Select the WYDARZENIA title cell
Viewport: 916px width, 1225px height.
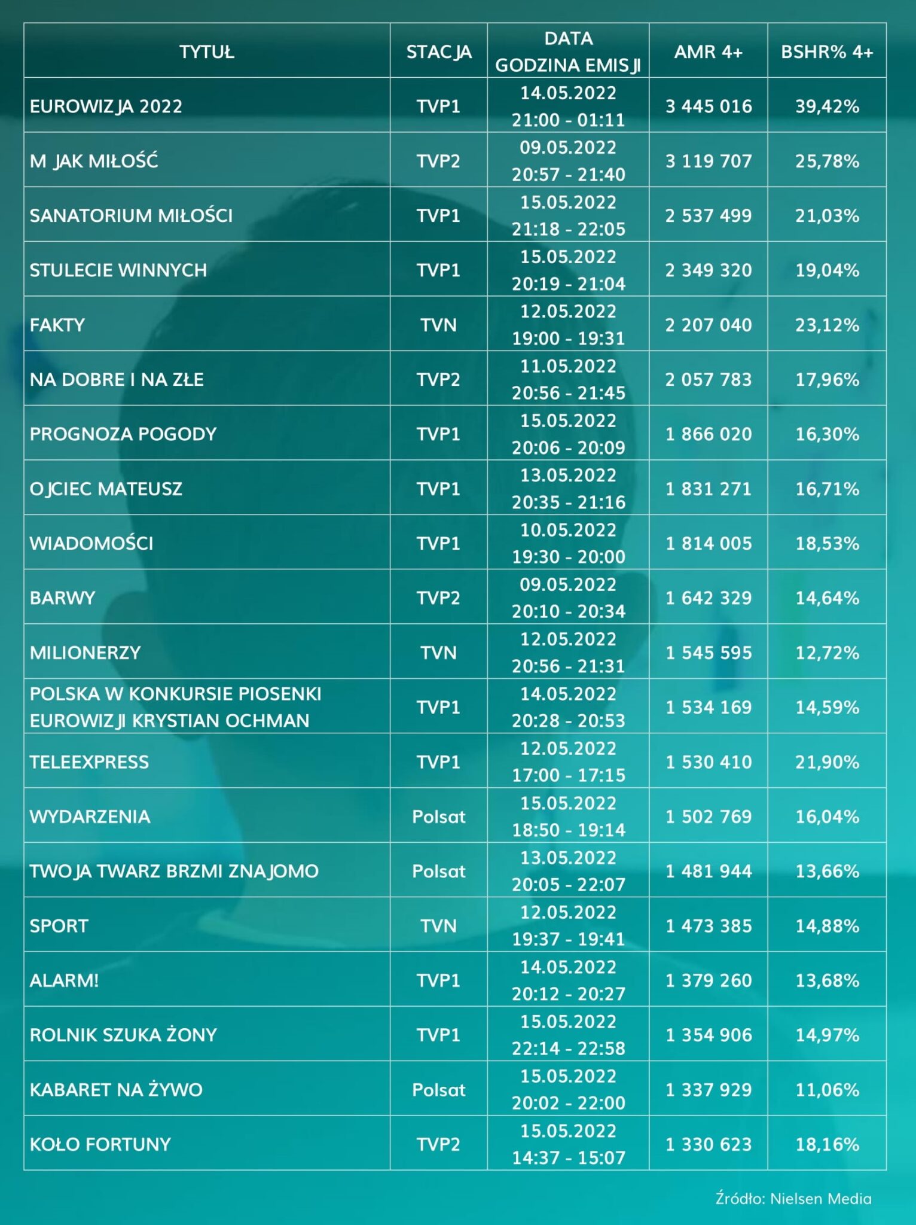click(90, 816)
